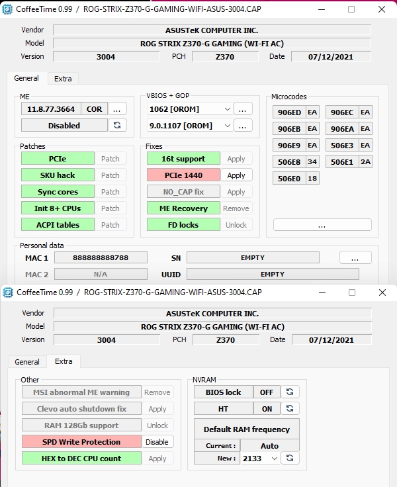
Task: Expand VBIOS 1062 [OROM] dropdown
Action: 228,109
